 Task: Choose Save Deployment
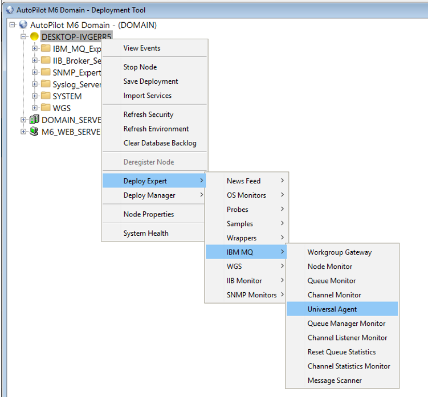(154, 81)
